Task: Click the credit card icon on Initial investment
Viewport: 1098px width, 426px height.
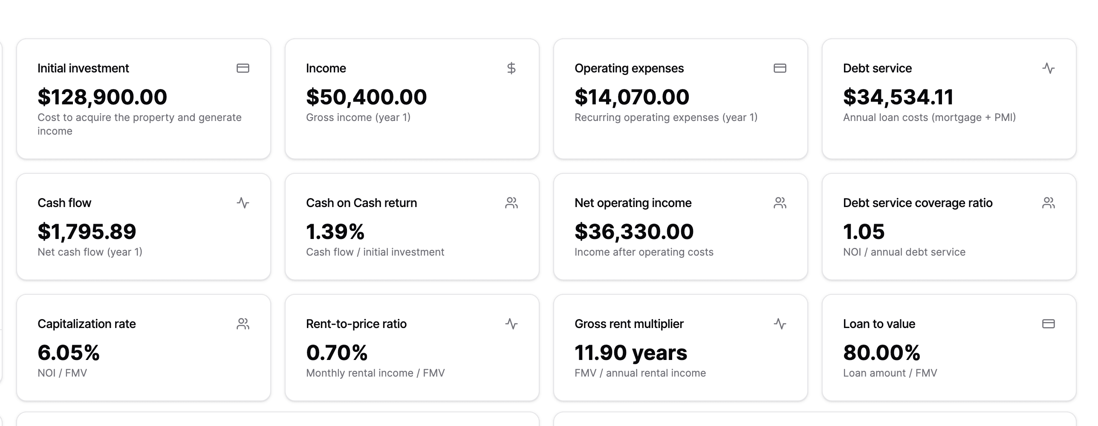Action: [x=243, y=68]
